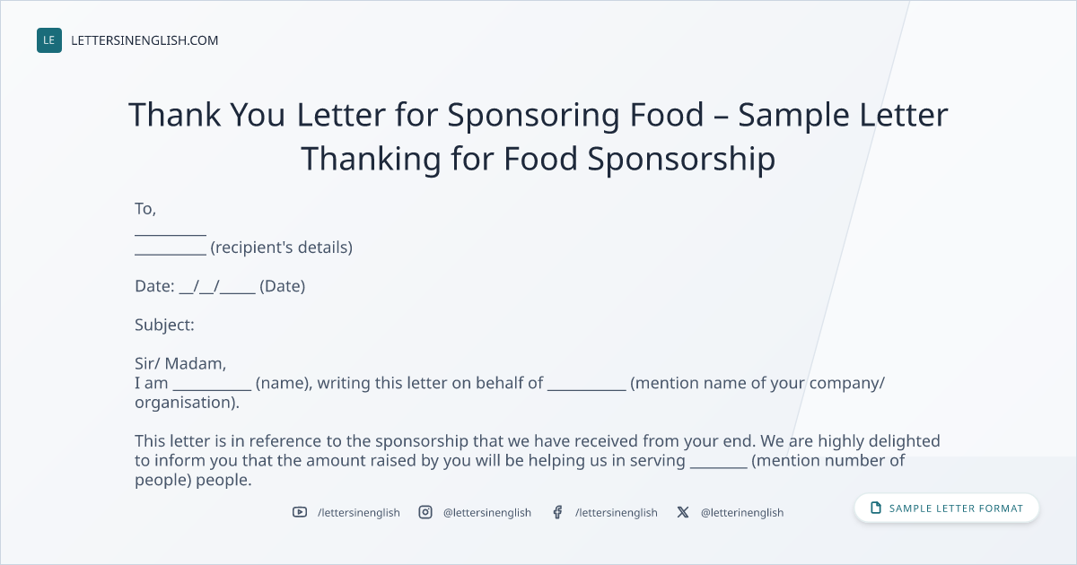Viewport: 1077px width, 565px height.
Task: Click the LE logo badge
Action: coord(49,40)
